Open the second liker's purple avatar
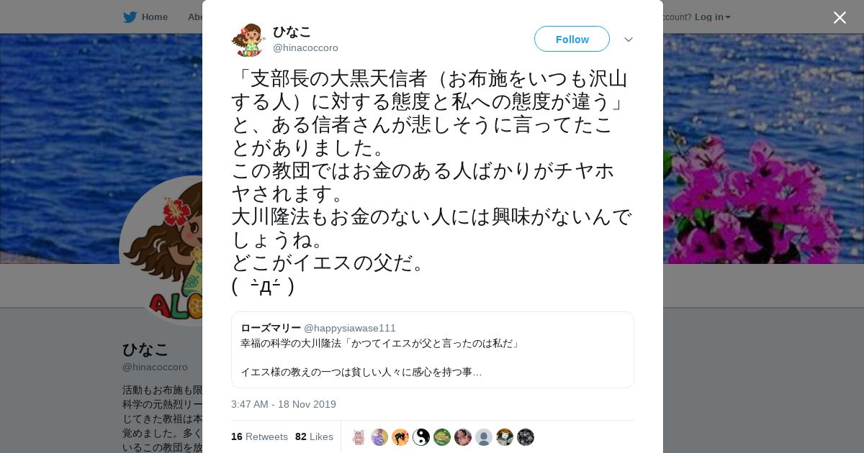Viewport: 864px width, 453px height. [x=379, y=437]
